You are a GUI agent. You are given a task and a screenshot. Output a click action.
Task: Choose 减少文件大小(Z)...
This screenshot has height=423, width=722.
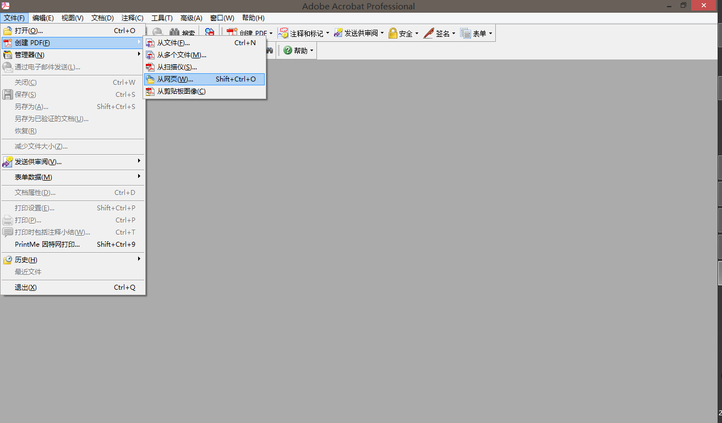73,147
